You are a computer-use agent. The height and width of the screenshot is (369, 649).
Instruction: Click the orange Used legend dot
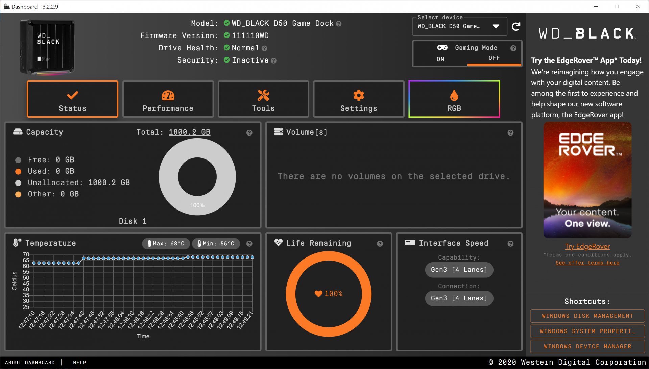point(18,172)
